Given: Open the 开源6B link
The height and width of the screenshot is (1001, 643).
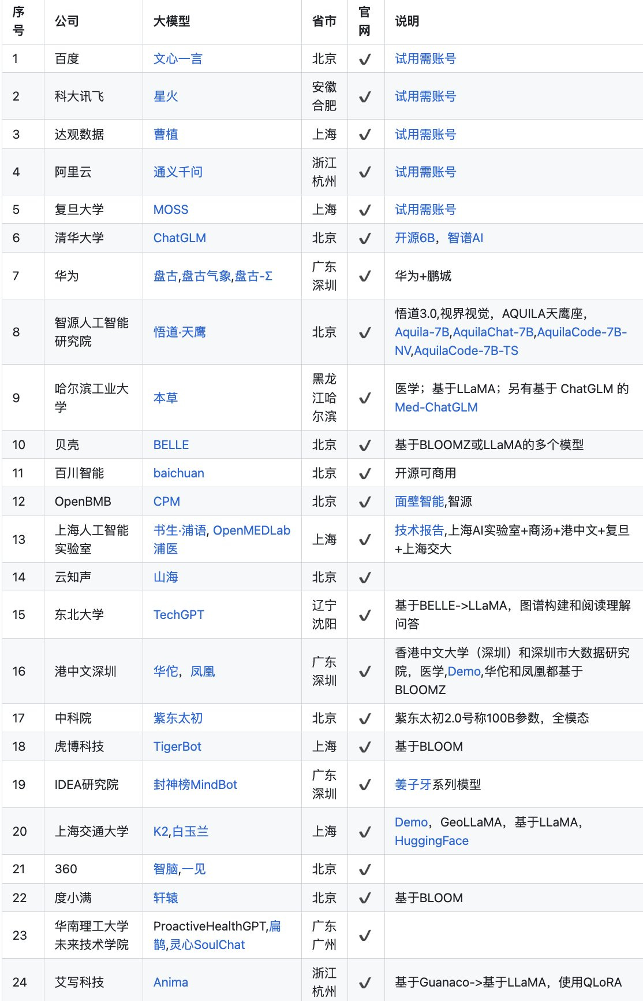Looking at the screenshot, I should [415, 238].
